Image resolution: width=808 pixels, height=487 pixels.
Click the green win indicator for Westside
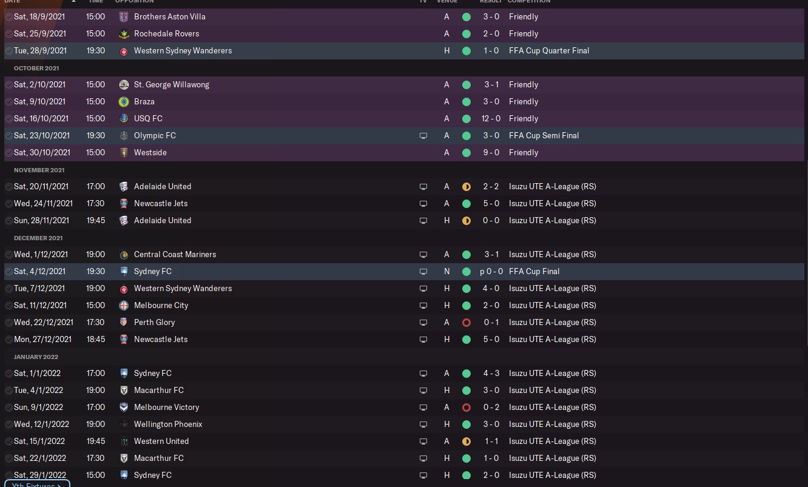(x=466, y=153)
